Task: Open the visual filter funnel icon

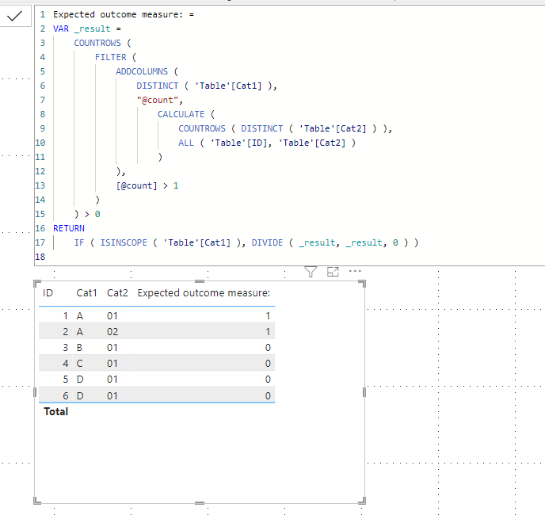Action: click(x=311, y=272)
